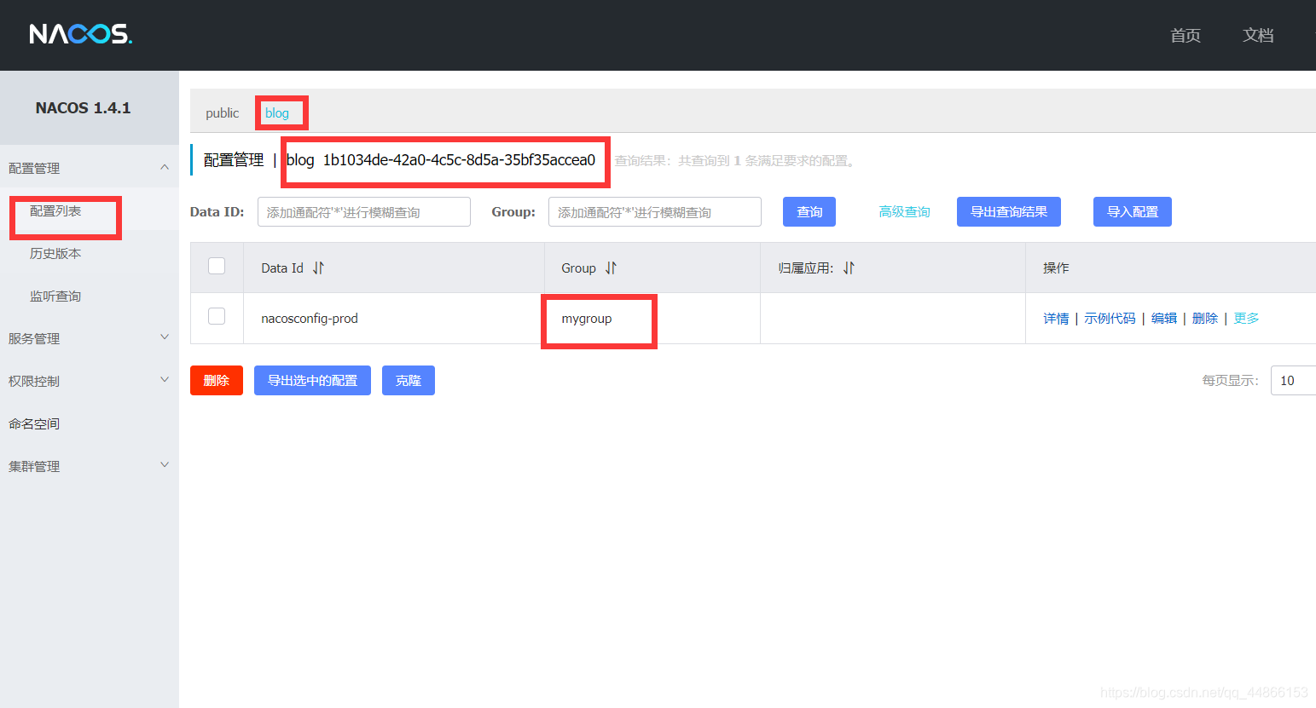
Task: Click the 导出选中的配置 button
Action: tap(312, 381)
